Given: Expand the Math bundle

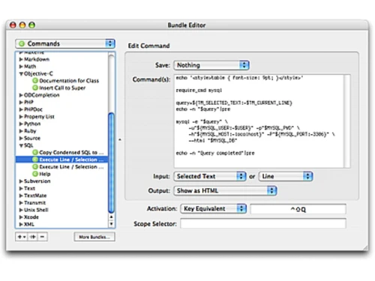Looking at the screenshot, I should 21,67.
